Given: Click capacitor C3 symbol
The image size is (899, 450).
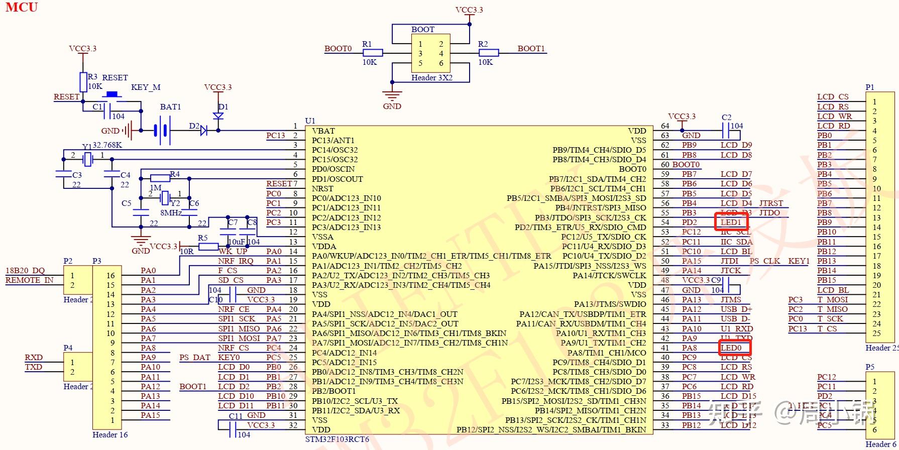Looking at the screenshot, I should pyautogui.click(x=64, y=174).
